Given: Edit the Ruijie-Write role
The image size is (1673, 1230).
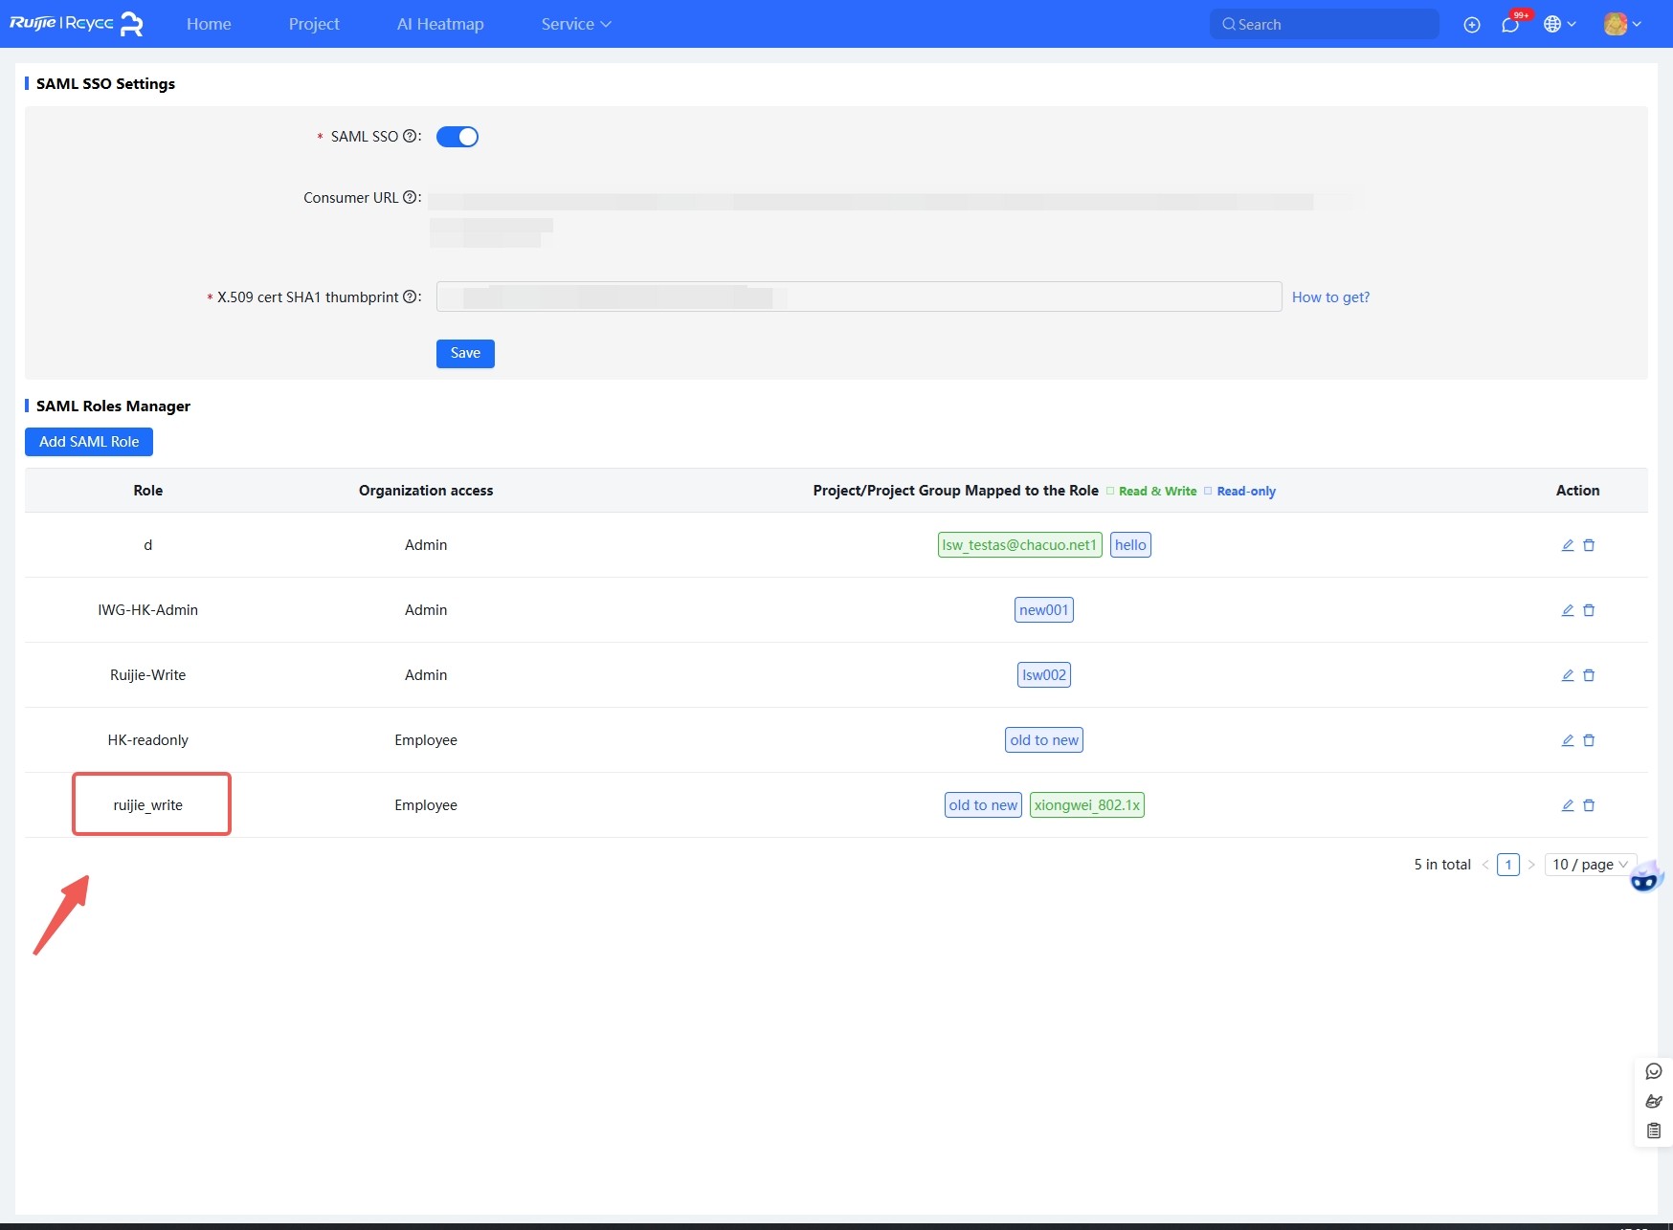Looking at the screenshot, I should click(1568, 675).
